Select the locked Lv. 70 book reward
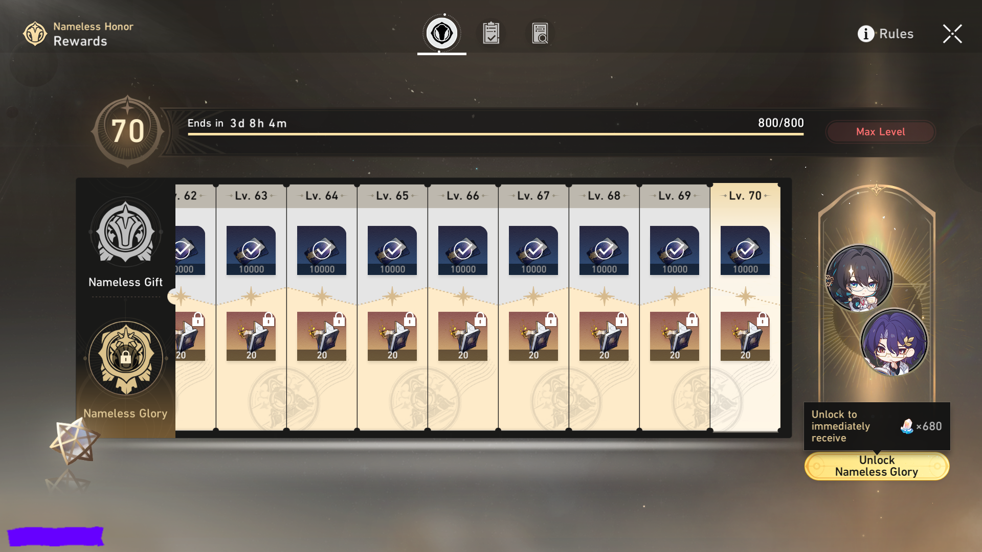 (x=745, y=336)
